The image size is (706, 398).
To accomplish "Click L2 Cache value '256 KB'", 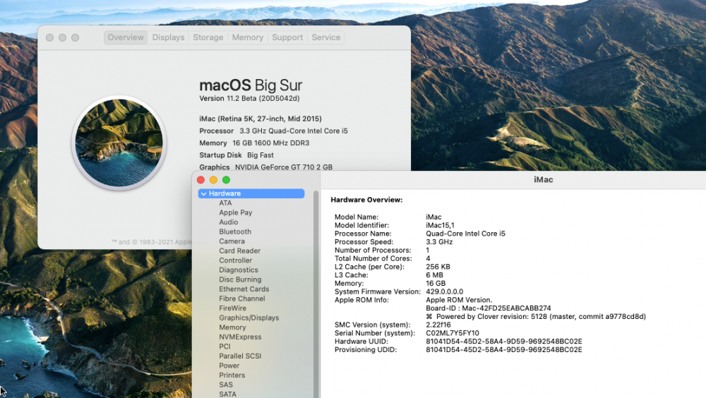I will pos(438,267).
